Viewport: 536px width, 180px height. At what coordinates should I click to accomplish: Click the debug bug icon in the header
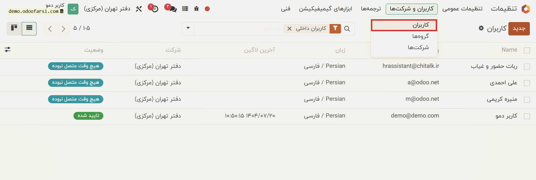[x=196, y=9]
